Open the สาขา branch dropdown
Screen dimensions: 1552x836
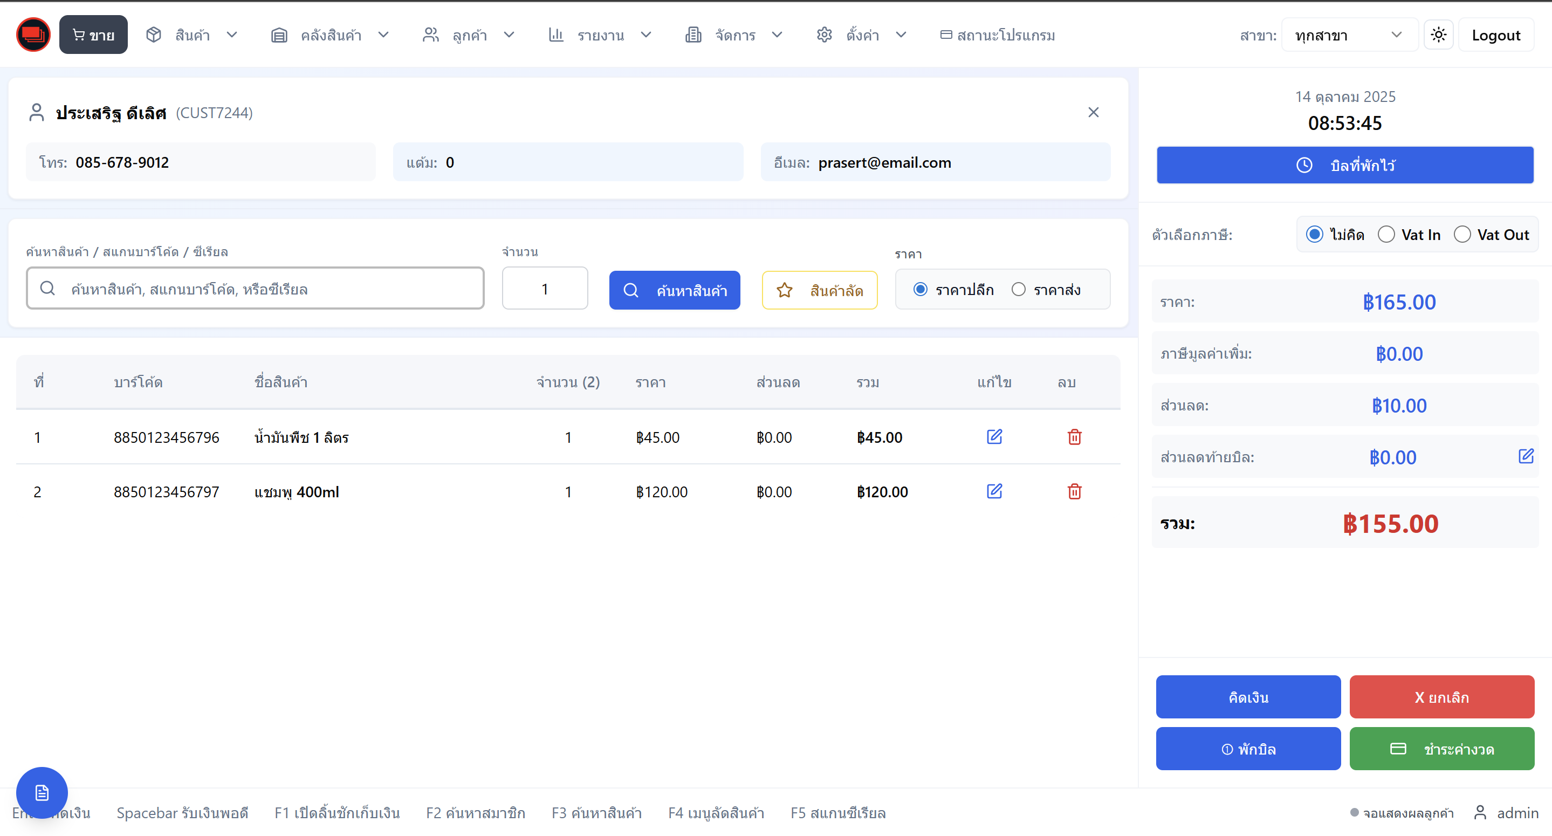pyautogui.click(x=1348, y=35)
